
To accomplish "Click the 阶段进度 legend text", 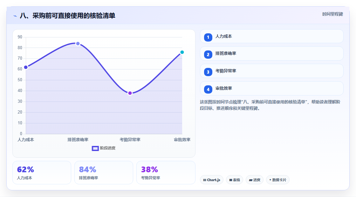I will 108,148.
